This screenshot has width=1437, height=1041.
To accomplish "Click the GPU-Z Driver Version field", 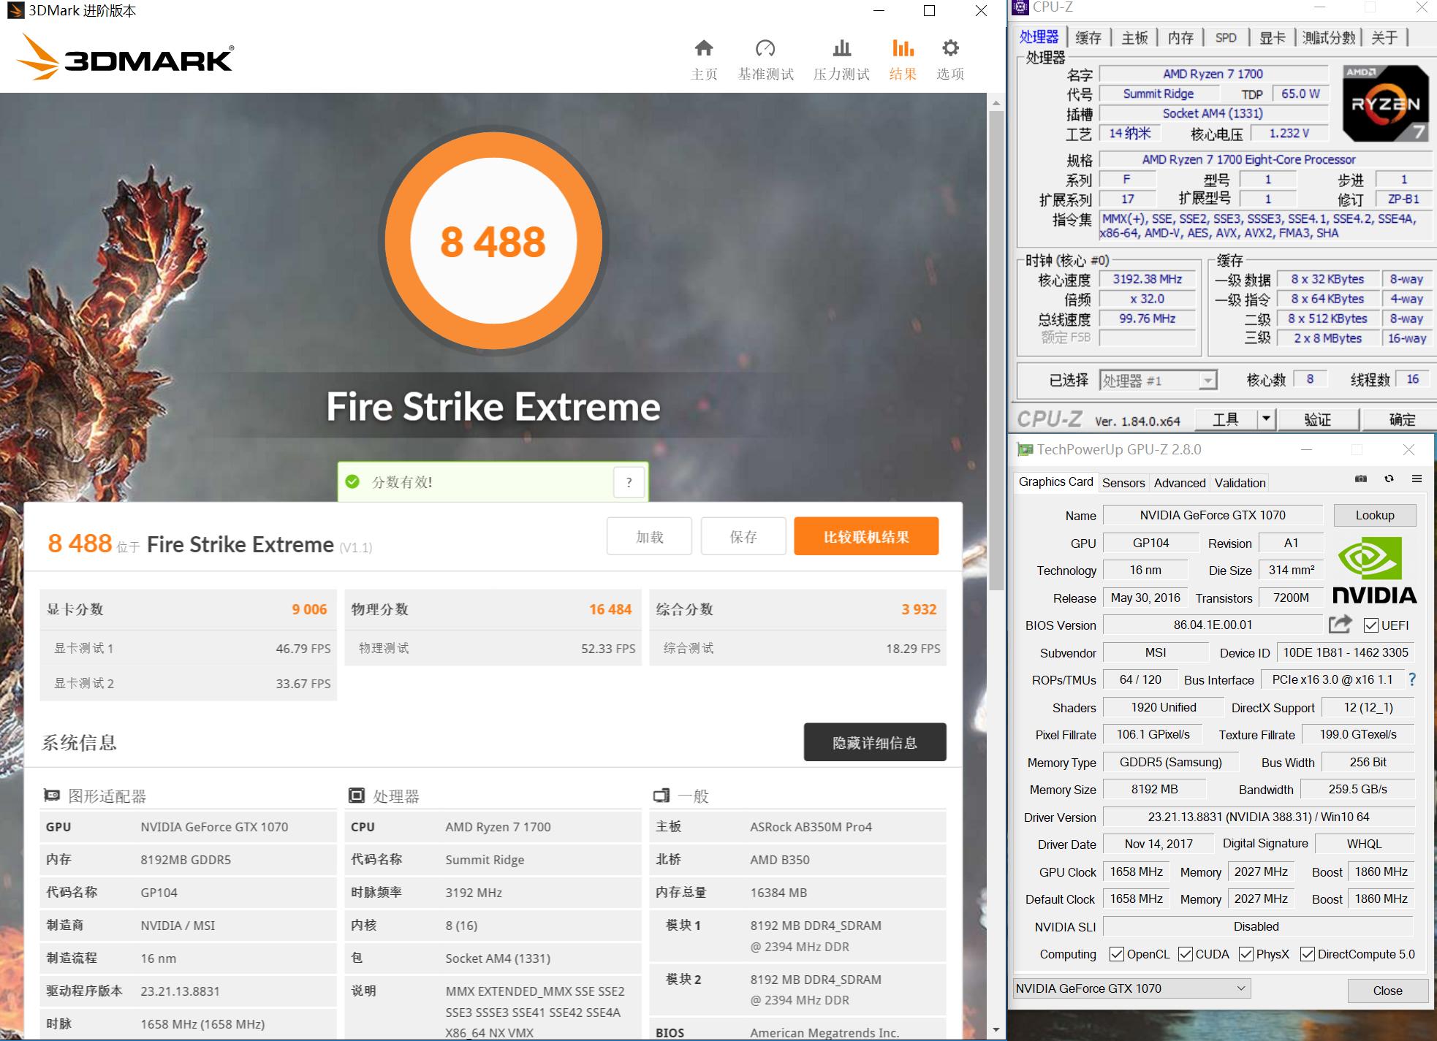I will (1259, 817).
